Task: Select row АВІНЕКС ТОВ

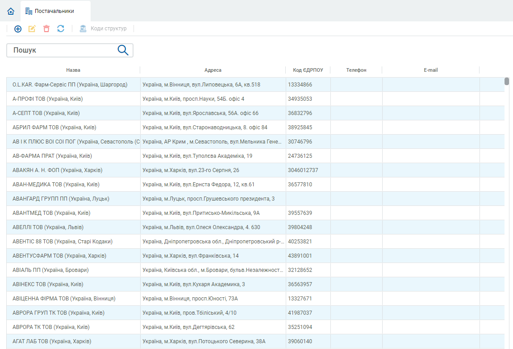Action: (255, 284)
